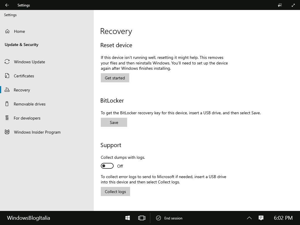Viewport: 300px width, 225px height.
Task: Click the Recovery page title
Action: 116,31
